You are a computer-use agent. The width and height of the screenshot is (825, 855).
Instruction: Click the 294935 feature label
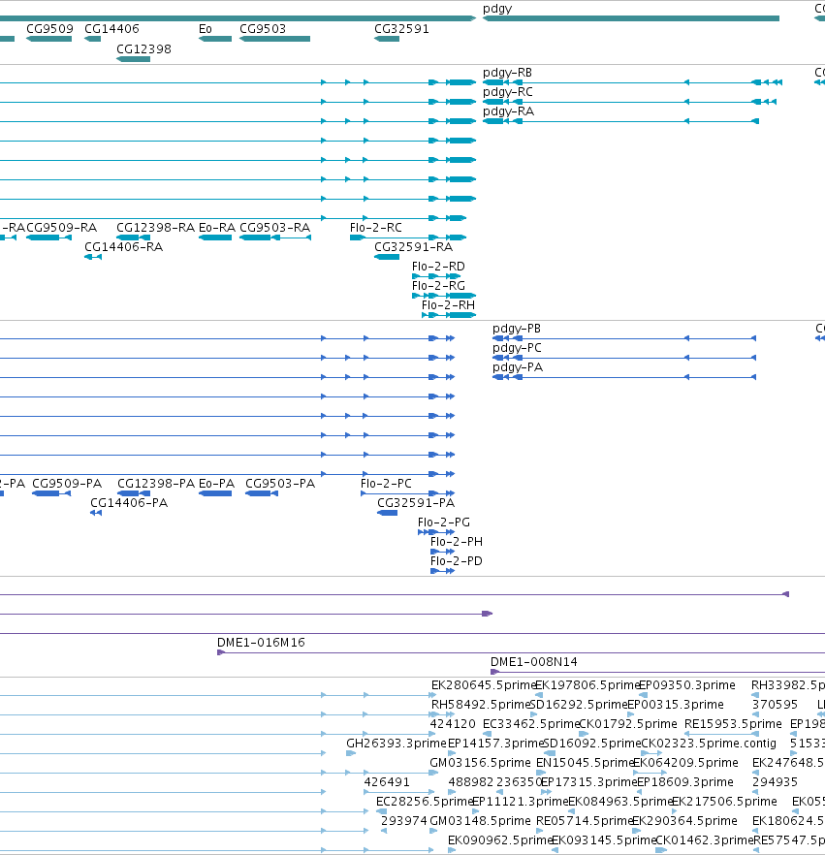[x=775, y=782]
